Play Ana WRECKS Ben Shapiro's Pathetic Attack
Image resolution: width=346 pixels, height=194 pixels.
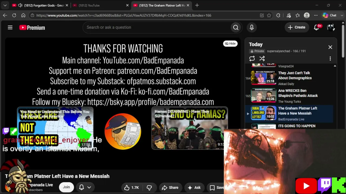coord(298,93)
